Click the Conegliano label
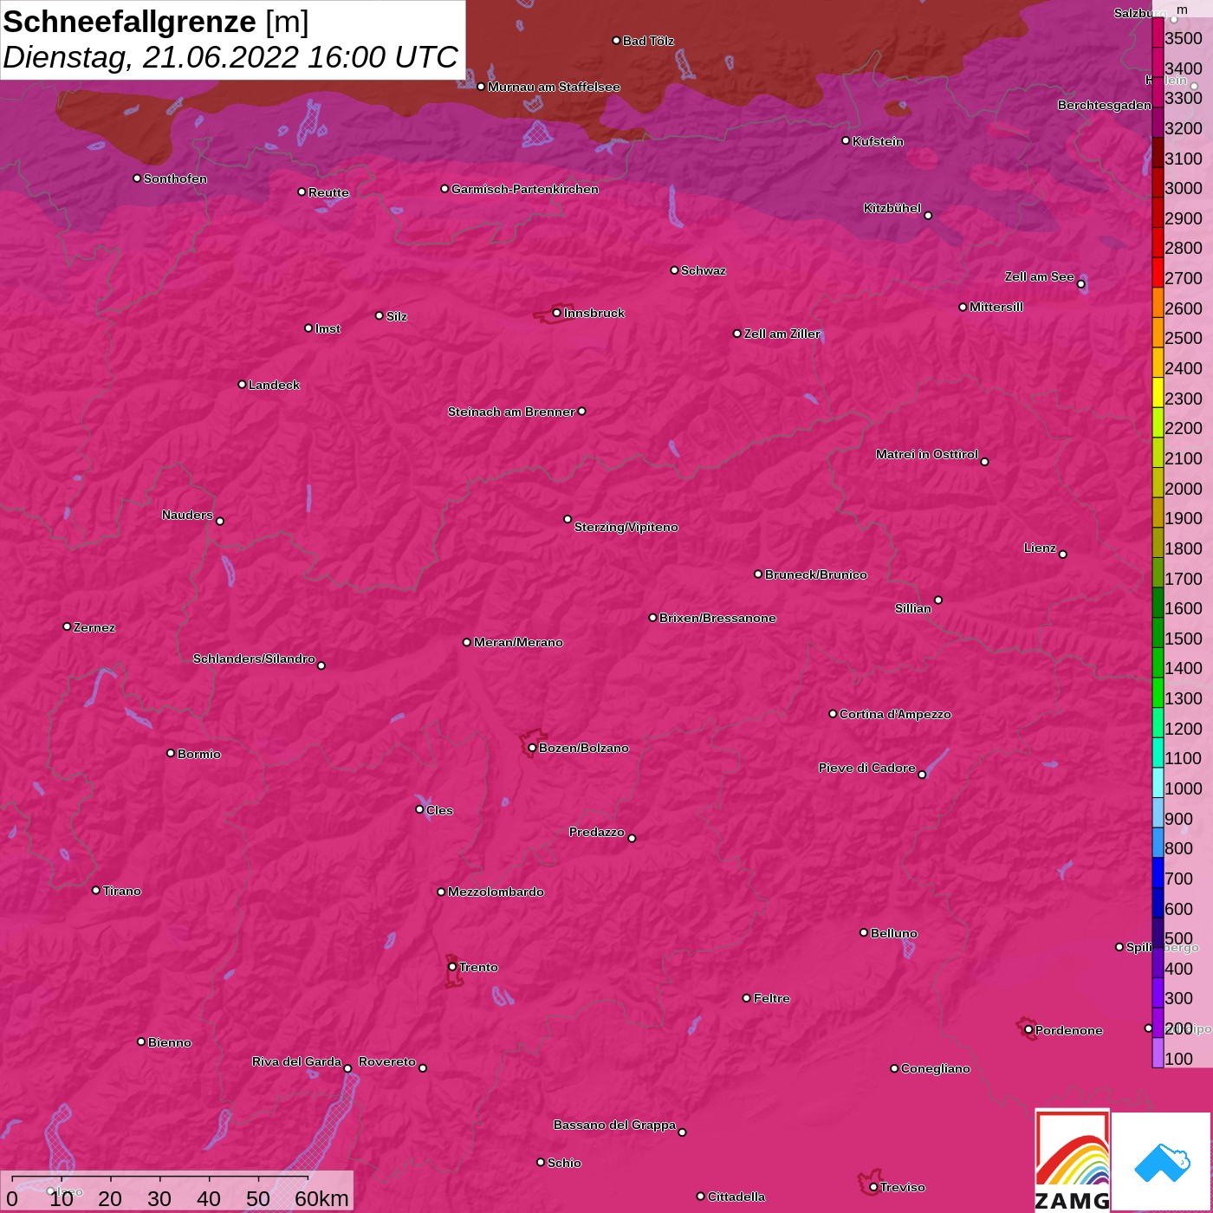Screen dimensions: 1213x1213 (936, 1068)
